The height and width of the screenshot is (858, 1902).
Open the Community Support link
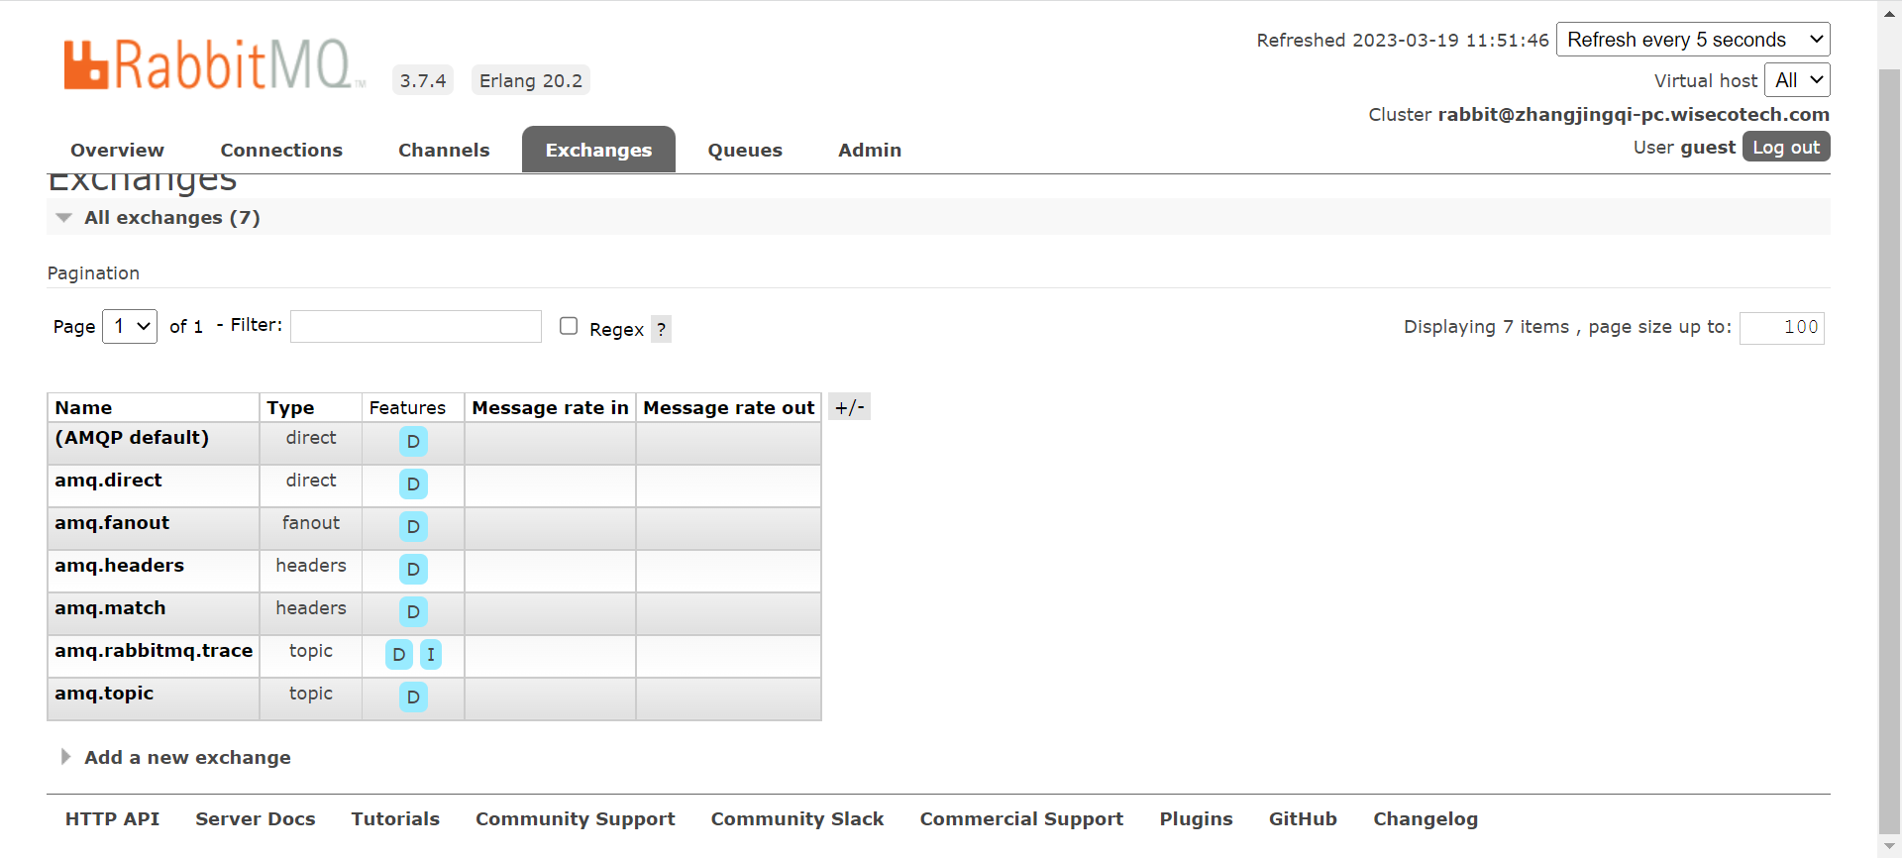[576, 818]
